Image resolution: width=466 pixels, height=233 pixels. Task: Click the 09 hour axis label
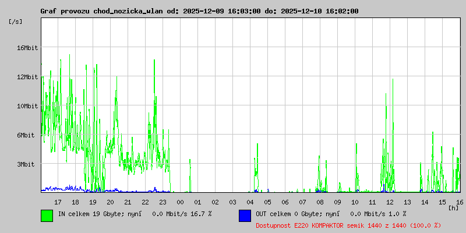338,202
